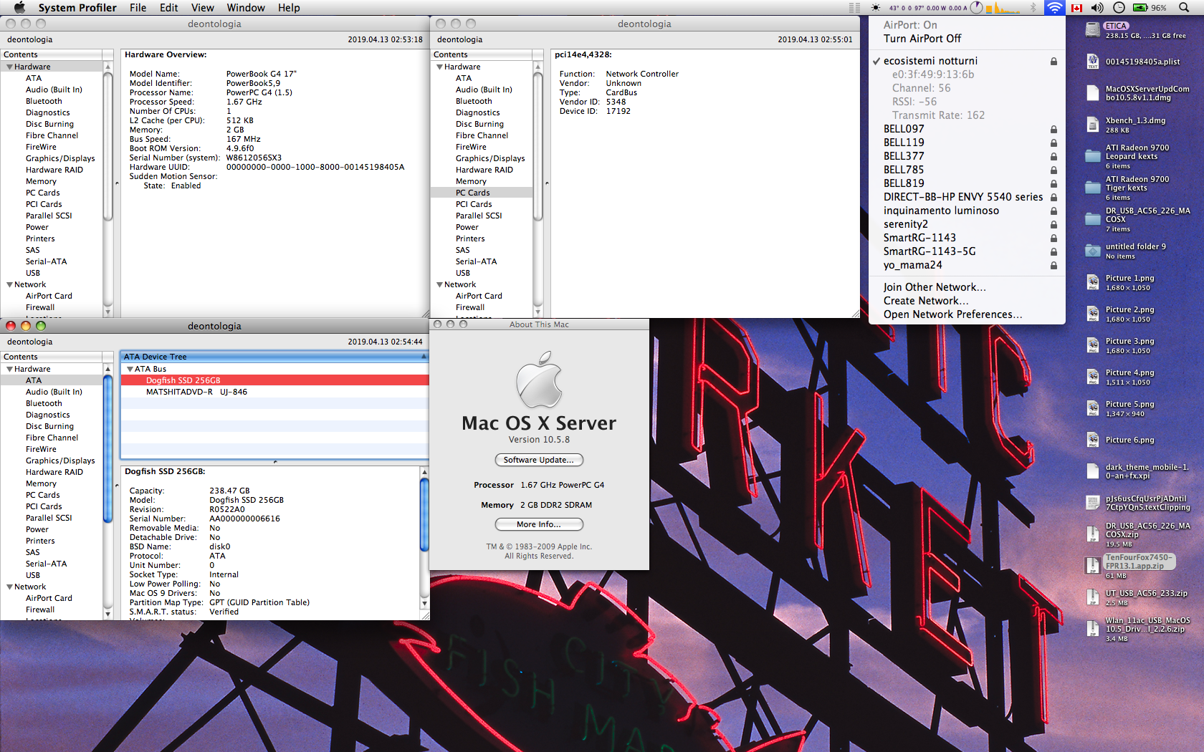Image resolution: width=1204 pixels, height=752 pixels.
Task: Select MATSHITADVD-R UJ-846 device row
Action: point(274,392)
